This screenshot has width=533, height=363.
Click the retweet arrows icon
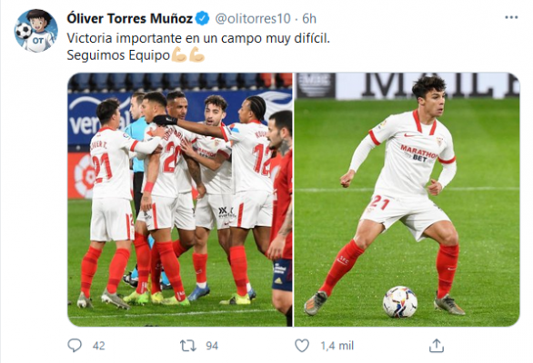click(x=188, y=346)
